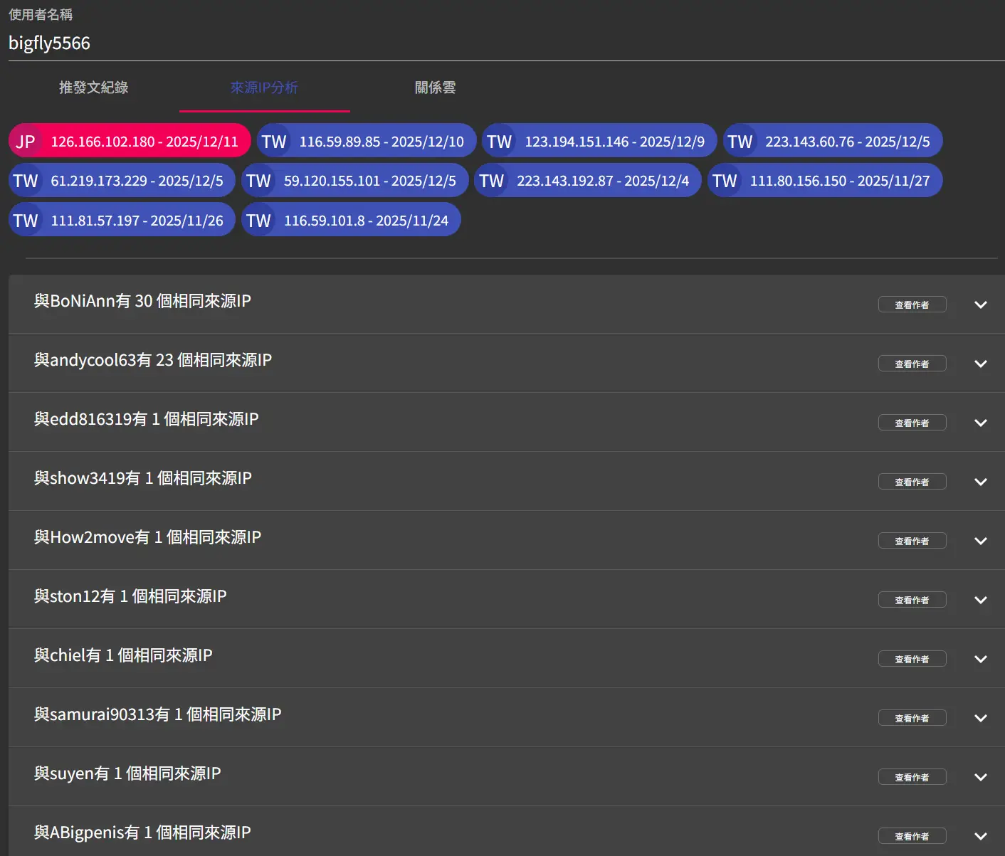Select the TW 223.143.60.76 IP chip
1005x856 pixels.
pos(832,141)
